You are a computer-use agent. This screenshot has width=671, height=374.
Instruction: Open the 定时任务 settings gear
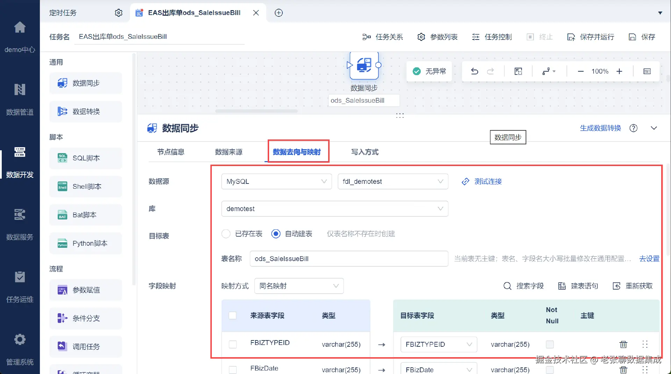118,13
